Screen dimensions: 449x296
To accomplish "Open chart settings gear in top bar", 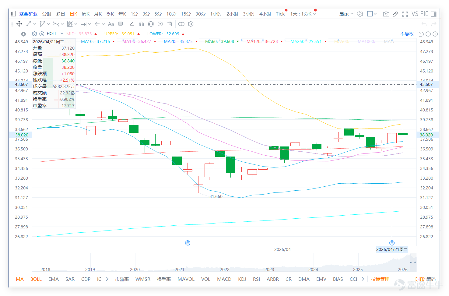I will click(x=360, y=14).
